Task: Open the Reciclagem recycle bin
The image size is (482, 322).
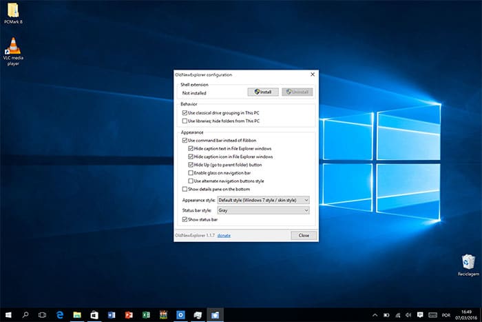Action: click(x=468, y=262)
